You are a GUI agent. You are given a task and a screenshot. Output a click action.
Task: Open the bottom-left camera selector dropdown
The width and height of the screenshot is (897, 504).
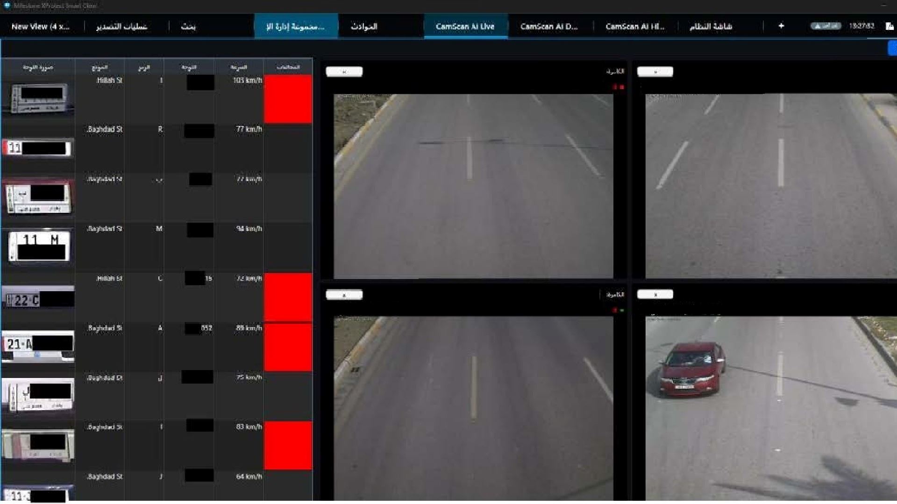pyautogui.click(x=344, y=294)
